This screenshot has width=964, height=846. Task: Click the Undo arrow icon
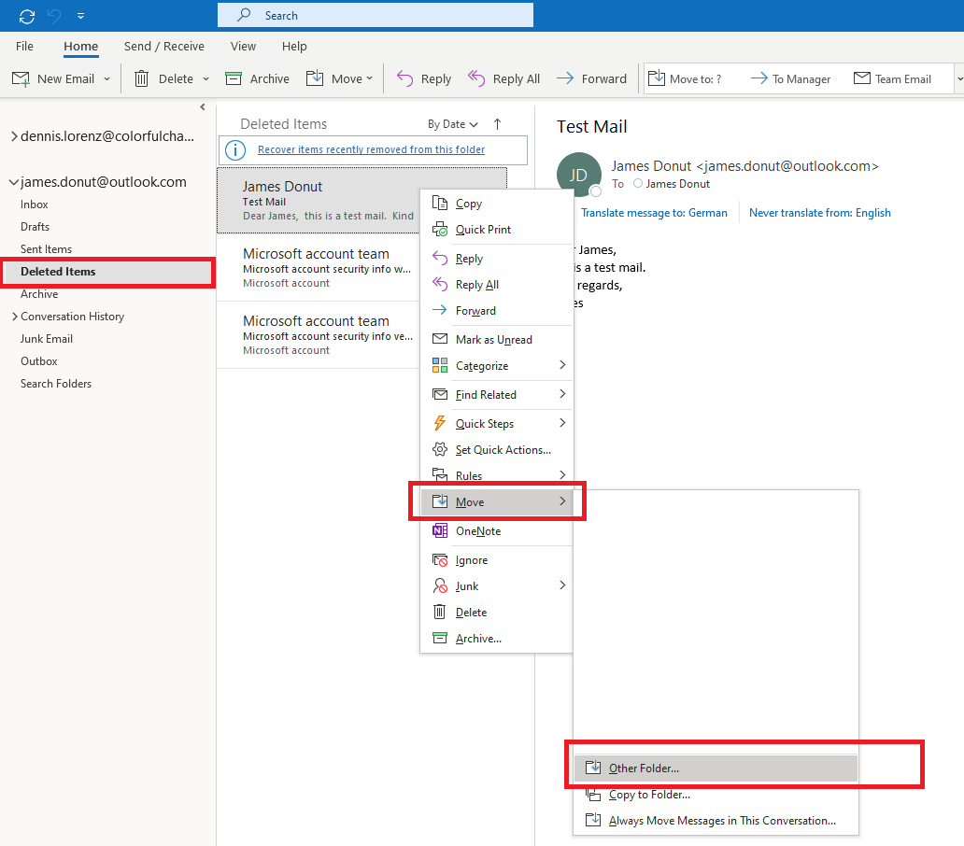[54, 15]
